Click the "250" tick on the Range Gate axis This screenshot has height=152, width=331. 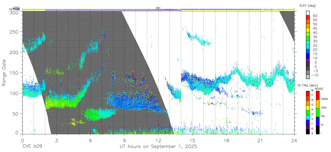[x=14, y=32]
